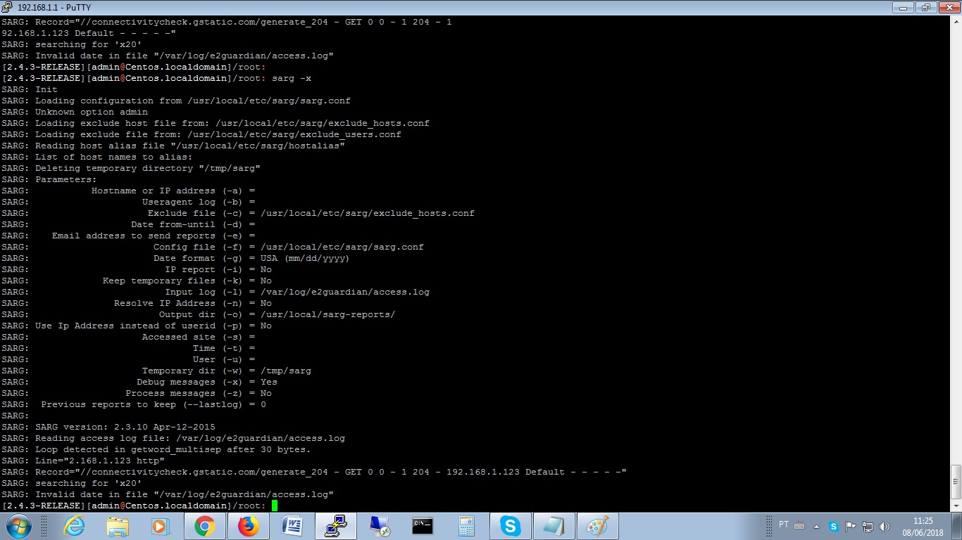Click terminal scrollbar down arrow
The width and height of the screenshot is (962, 540).
tap(956, 506)
